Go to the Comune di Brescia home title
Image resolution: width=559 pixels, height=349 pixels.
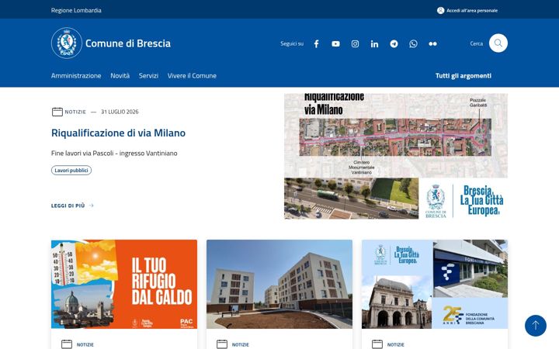point(127,43)
